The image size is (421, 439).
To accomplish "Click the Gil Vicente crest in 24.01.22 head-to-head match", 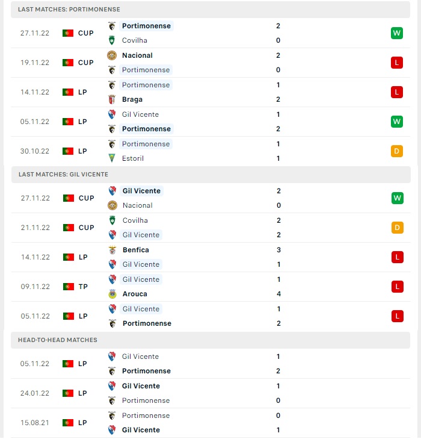I will coord(112,386).
